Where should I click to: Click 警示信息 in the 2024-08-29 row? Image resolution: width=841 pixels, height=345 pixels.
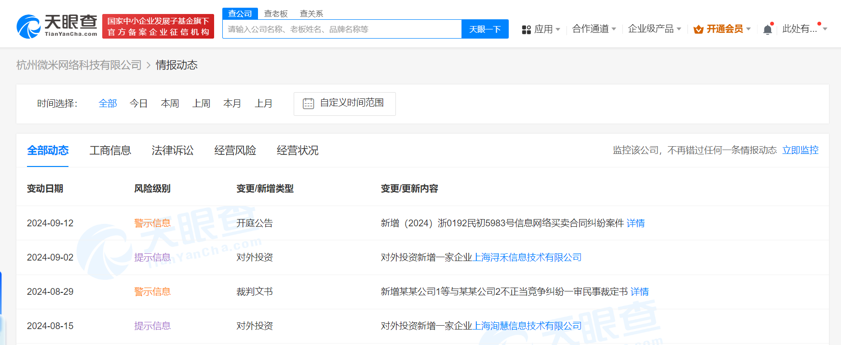point(152,291)
